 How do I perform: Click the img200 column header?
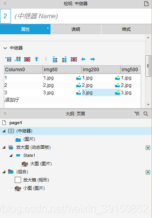[x=101, y=70]
